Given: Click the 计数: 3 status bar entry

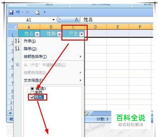Looking at the screenshot, I should [102, 119].
